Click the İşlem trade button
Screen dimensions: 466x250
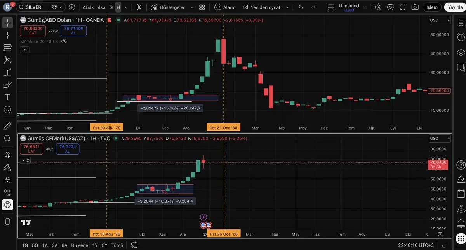pyautogui.click(x=432, y=7)
